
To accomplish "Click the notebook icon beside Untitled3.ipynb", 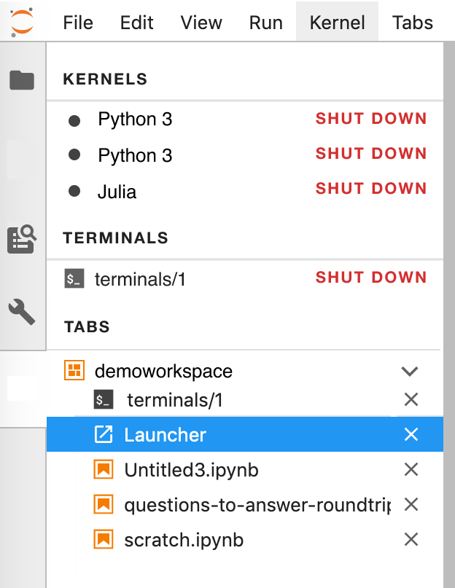I will [105, 469].
